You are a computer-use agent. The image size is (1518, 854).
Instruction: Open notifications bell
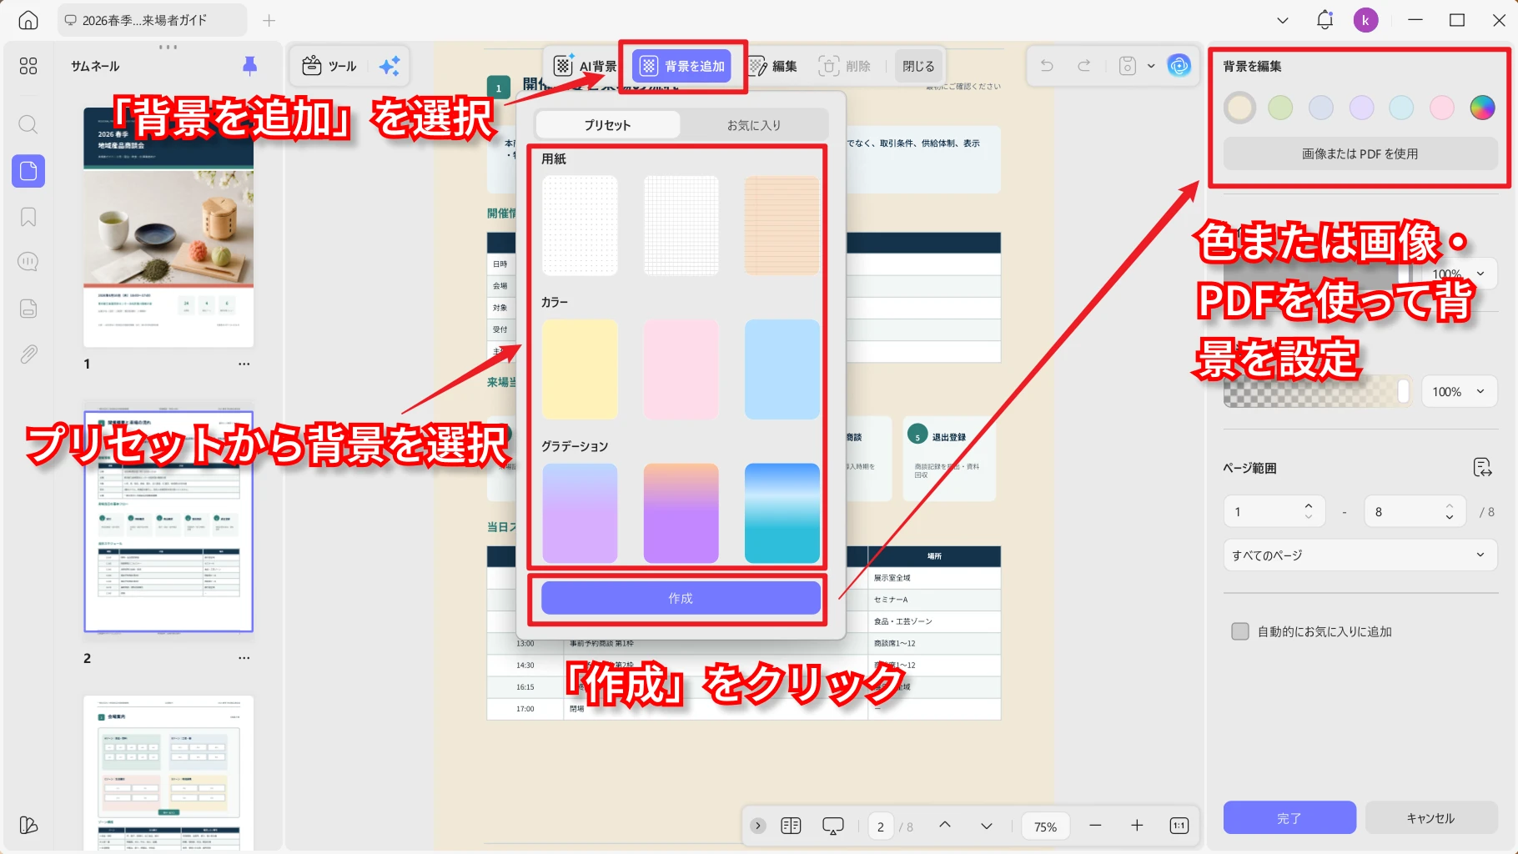tap(1324, 20)
